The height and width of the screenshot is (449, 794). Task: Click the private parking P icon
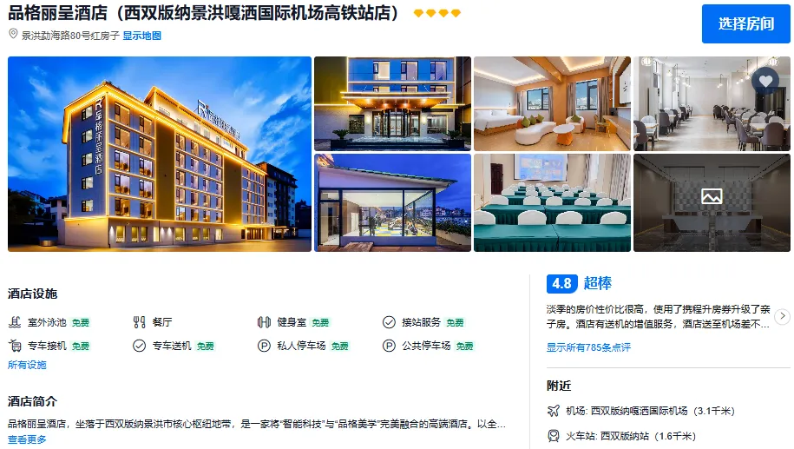coord(264,346)
